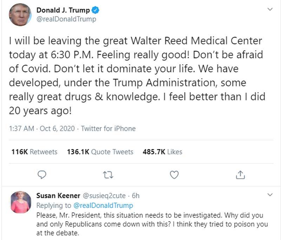Open the 136.1K Quote Tweets list
Image resolution: width=281 pixels, height=240 pixels.
tap(100, 152)
